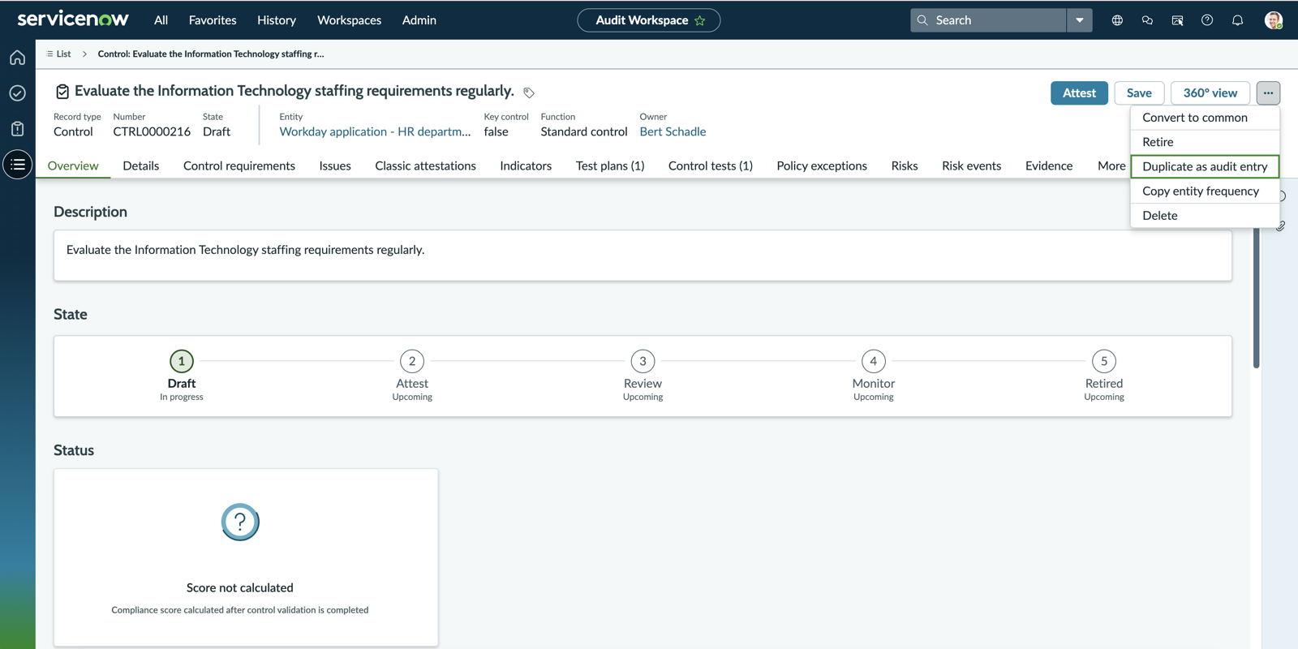The height and width of the screenshot is (649, 1298).
Task: Click the Monitor step 4 marker
Action: point(873,361)
